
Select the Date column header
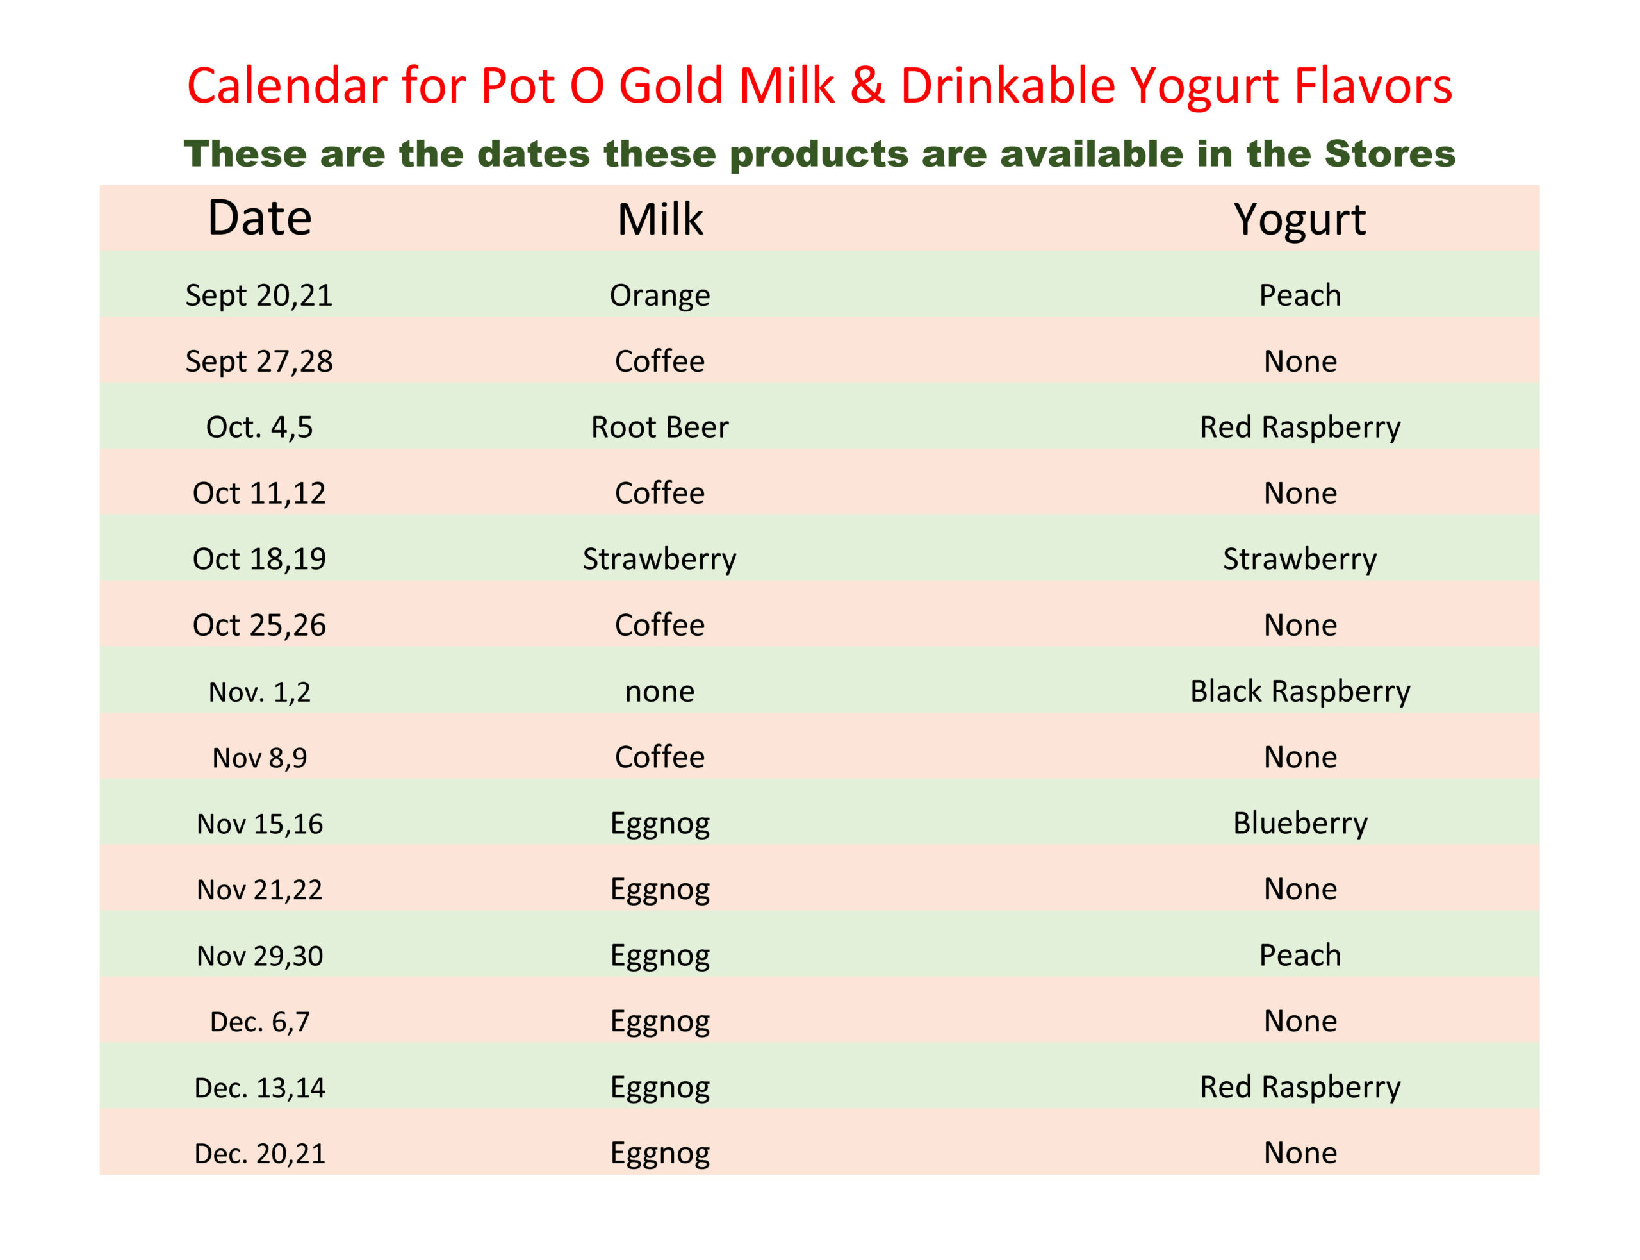(x=259, y=217)
